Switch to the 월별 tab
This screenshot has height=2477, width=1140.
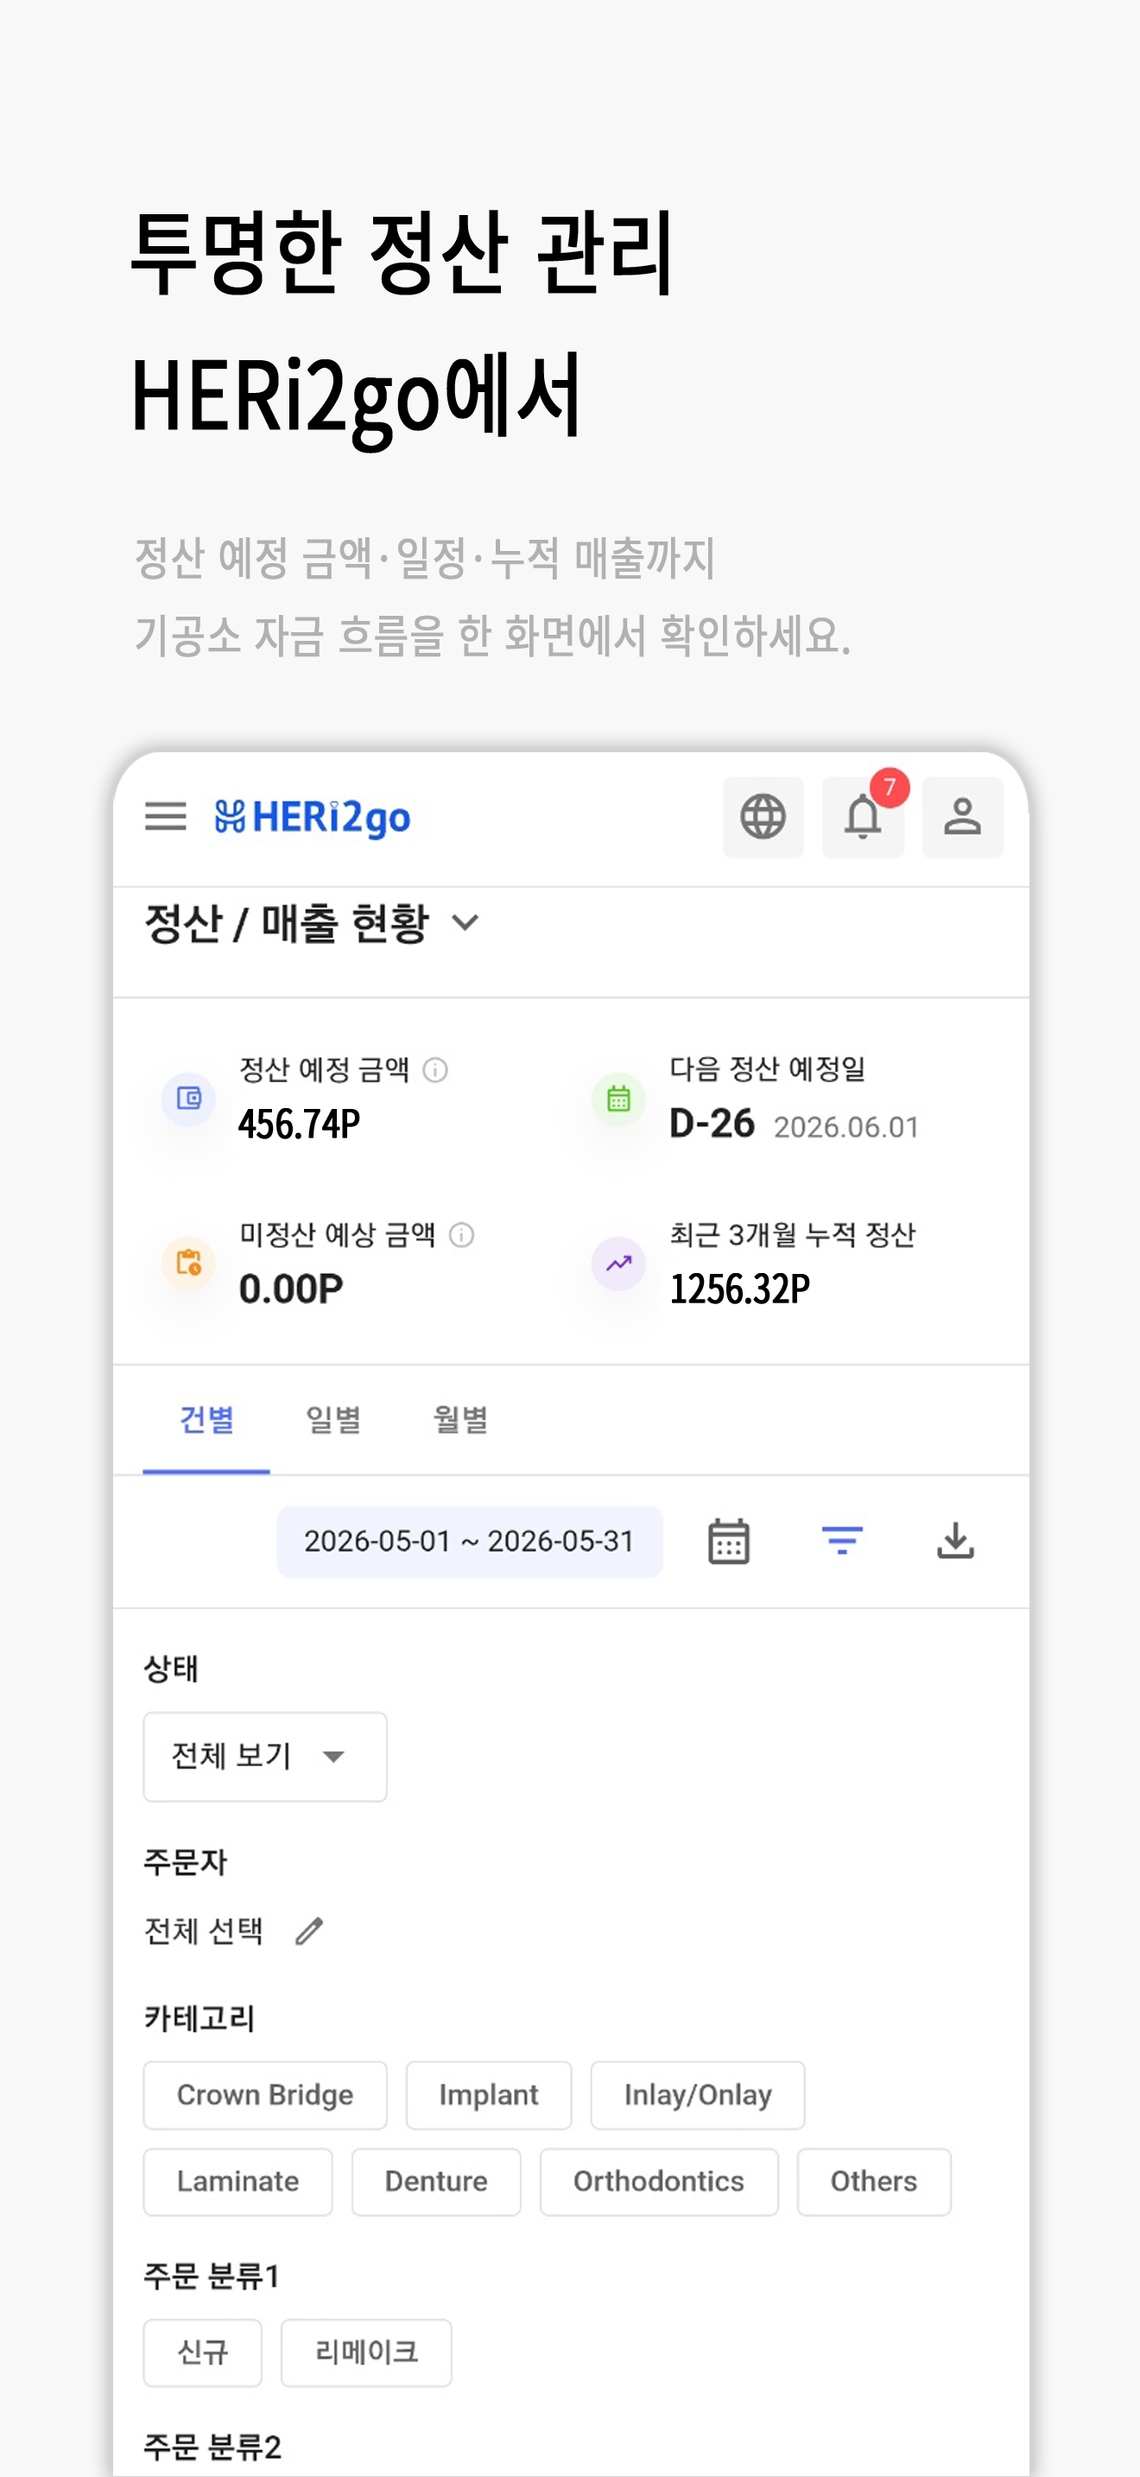pos(460,1419)
